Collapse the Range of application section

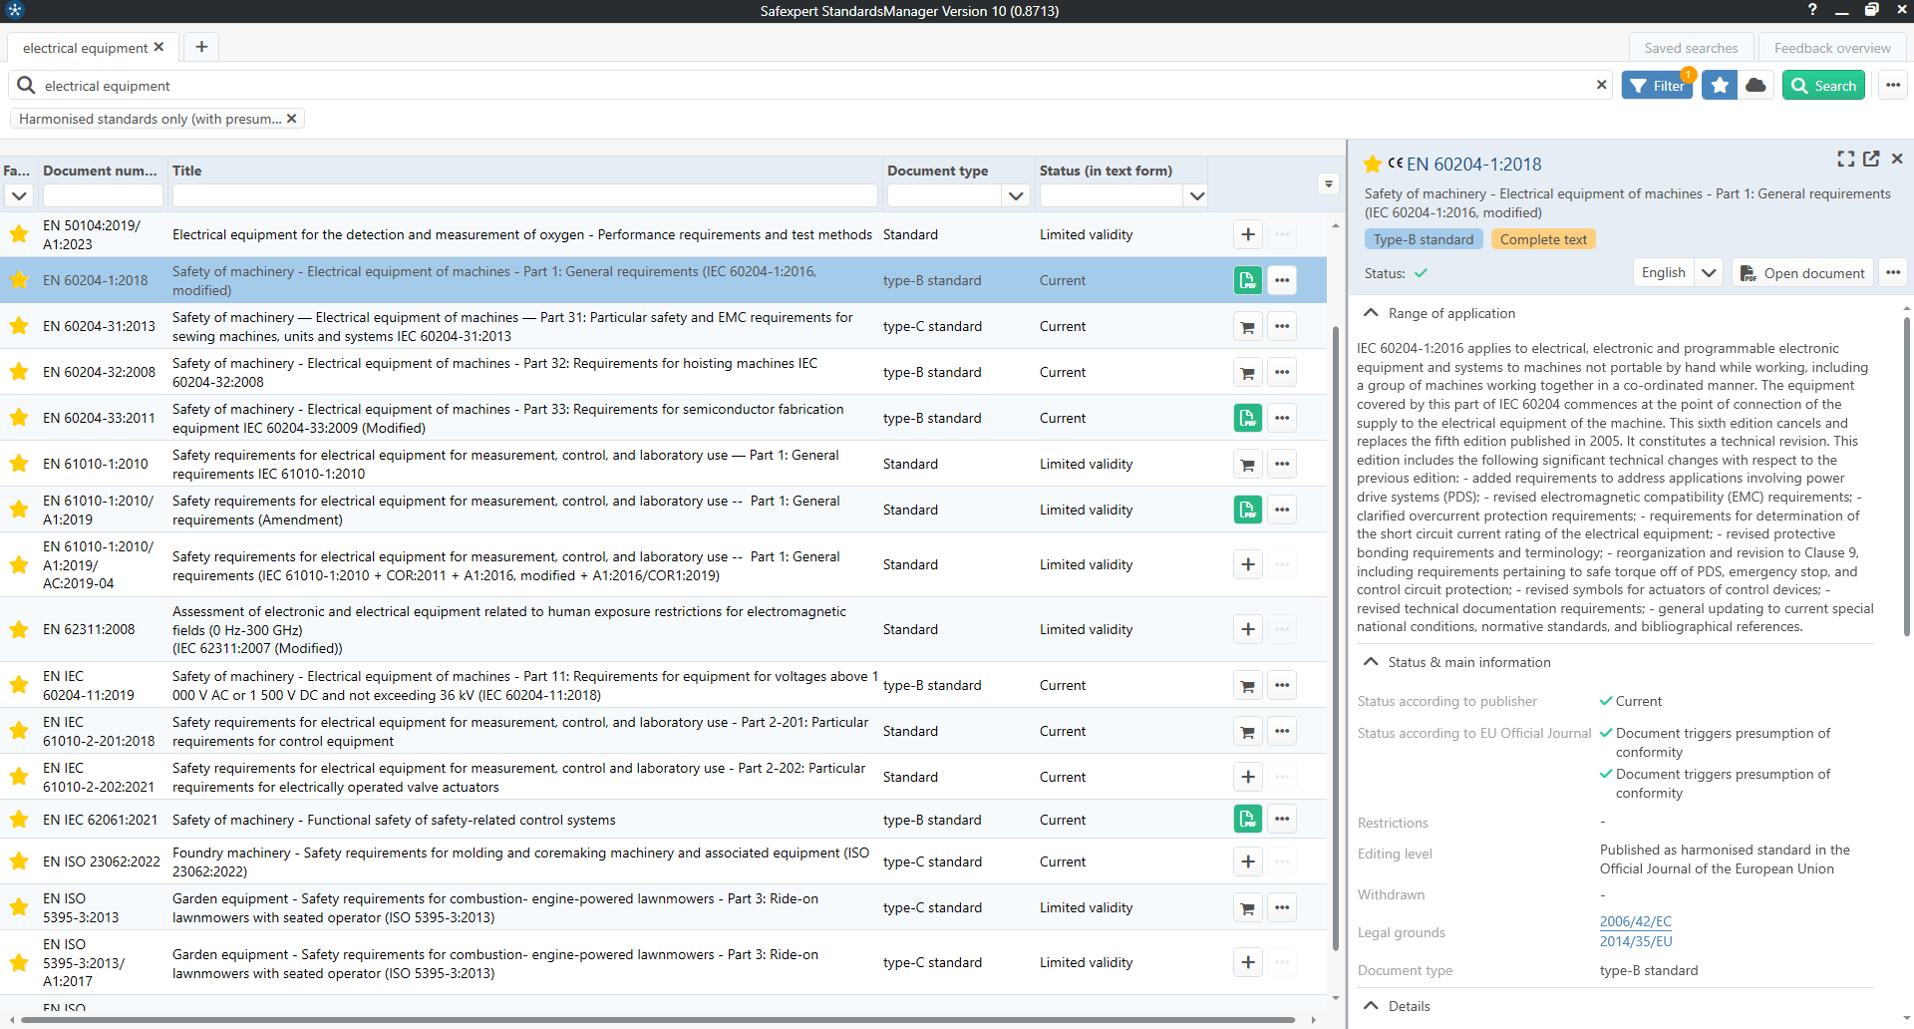1372,313
